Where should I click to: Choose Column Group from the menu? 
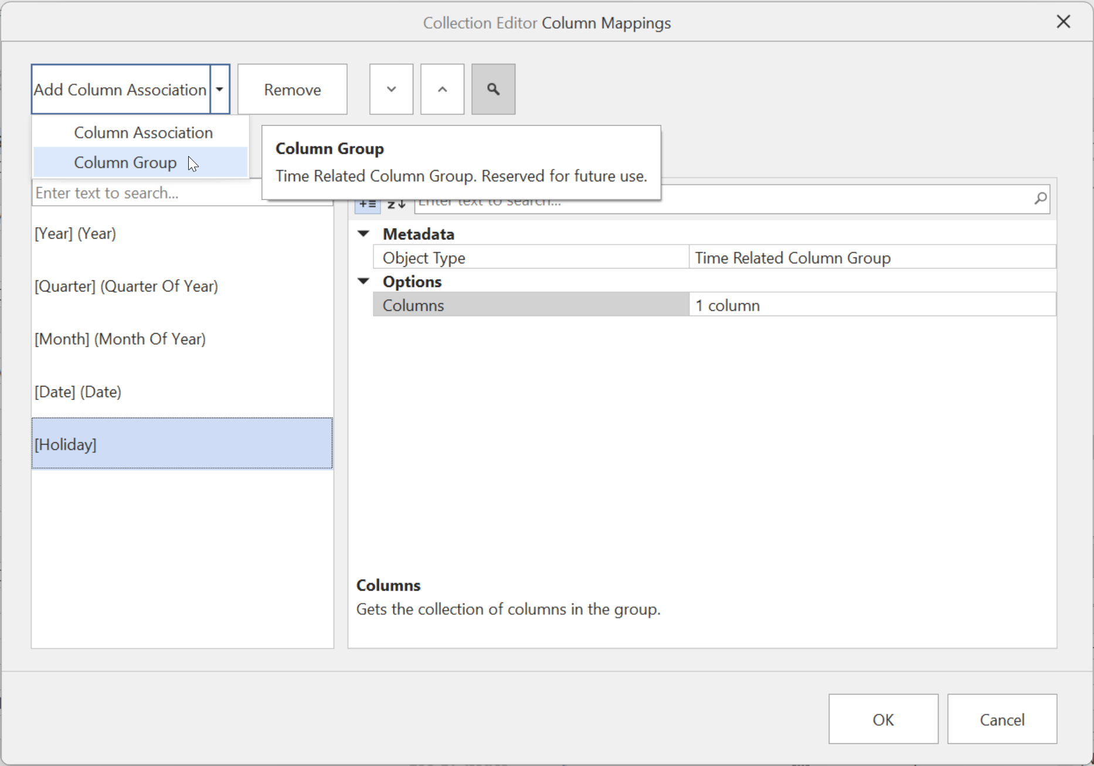pos(125,162)
